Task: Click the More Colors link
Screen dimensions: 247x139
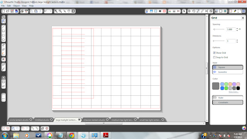Action: click(x=233, y=92)
